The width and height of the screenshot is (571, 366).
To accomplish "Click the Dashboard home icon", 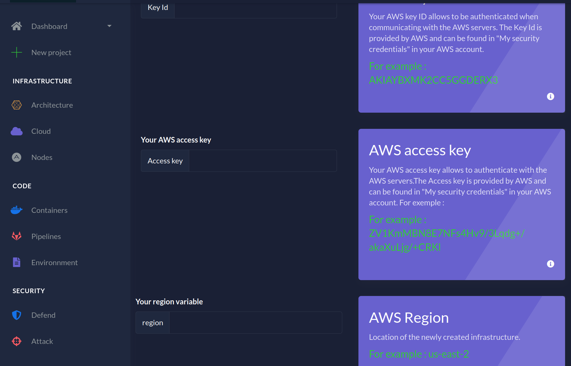I will [x=17, y=26].
